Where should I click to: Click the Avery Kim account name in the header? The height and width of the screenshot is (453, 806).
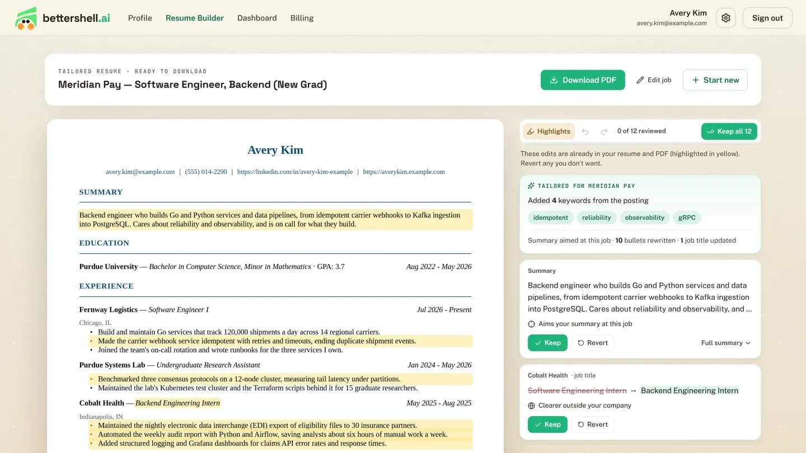pyautogui.click(x=688, y=13)
